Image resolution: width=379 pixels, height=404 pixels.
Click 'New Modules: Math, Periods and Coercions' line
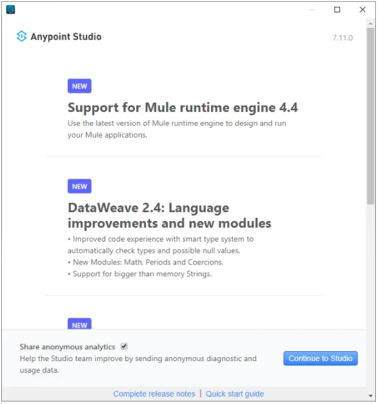coord(146,262)
